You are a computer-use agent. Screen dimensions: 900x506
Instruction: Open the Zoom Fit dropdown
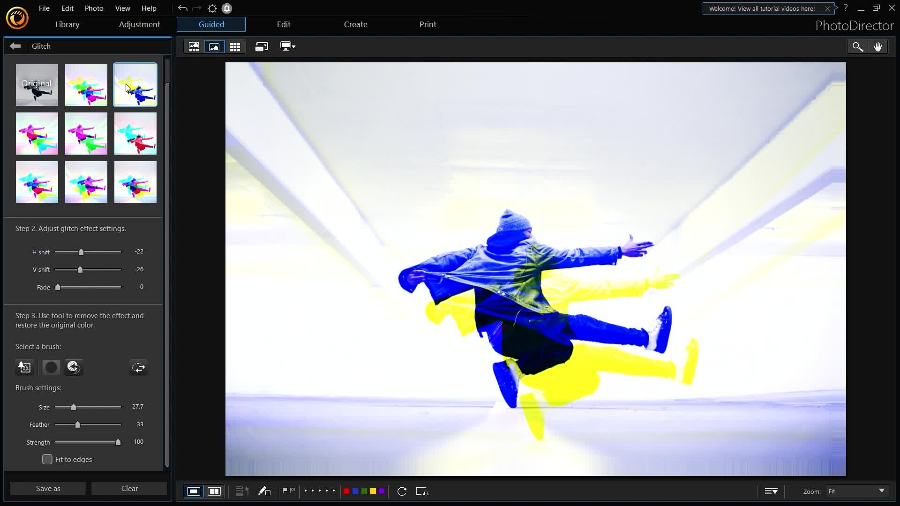click(x=856, y=491)
